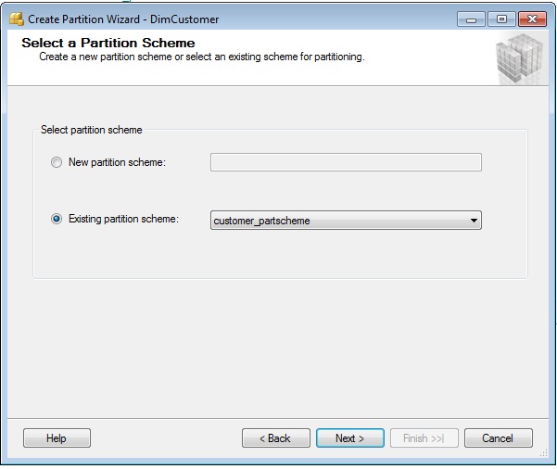The height and width of the screenshot is (469, 557).
Task: Click the New partition scheme text field
Action: (x=346, y=162)
